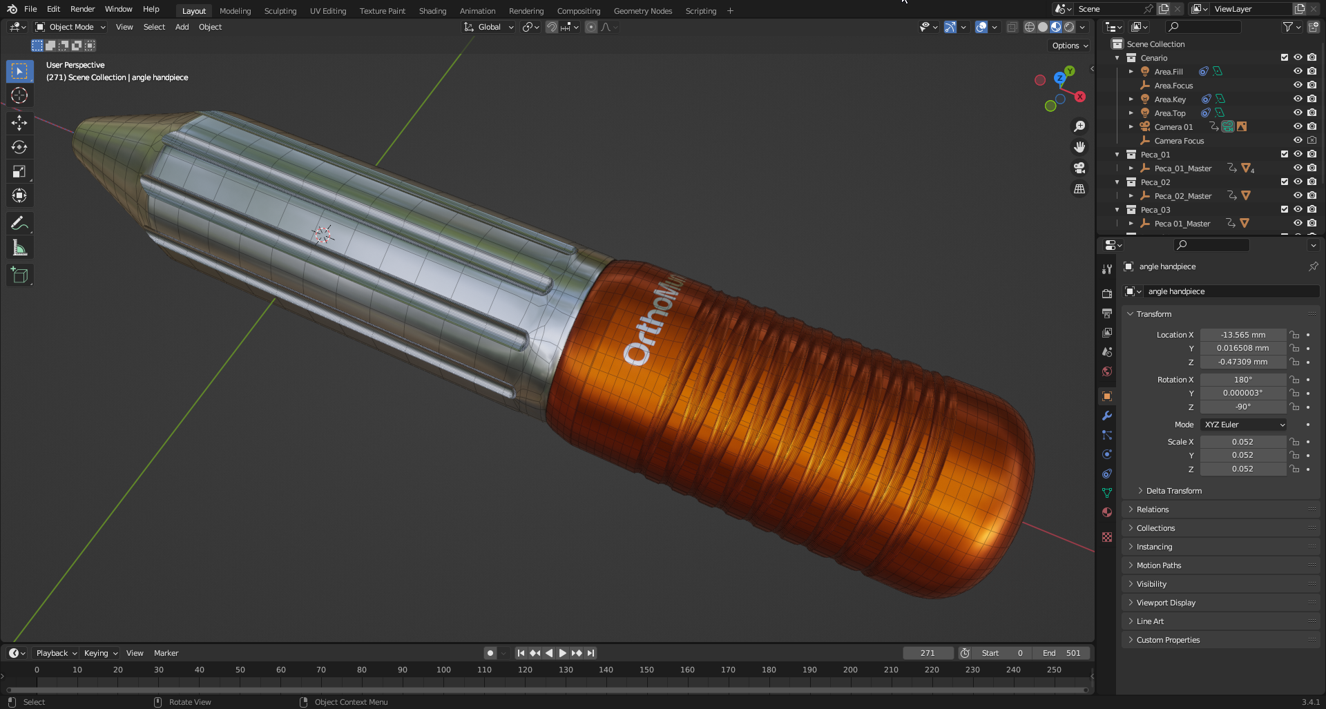This screenshot has width=1326, height=709.
Task: Open the outliner filter dropdown
Action: pyautogui.click(x=1291, y=27)
